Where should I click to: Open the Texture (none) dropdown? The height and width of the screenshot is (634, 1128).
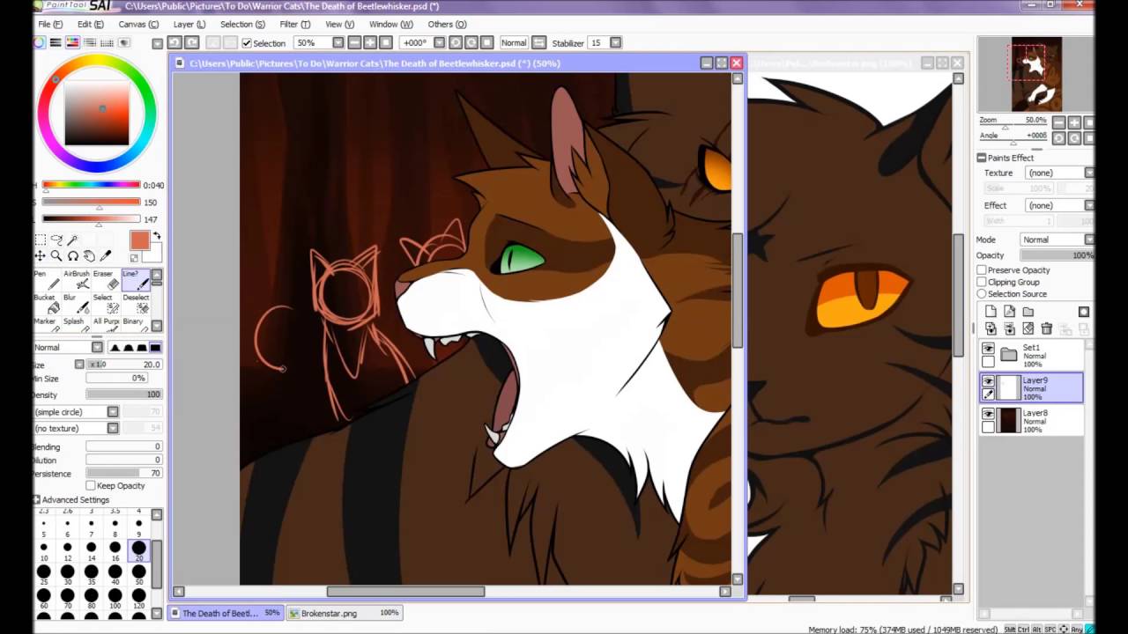click(1089, 173)
